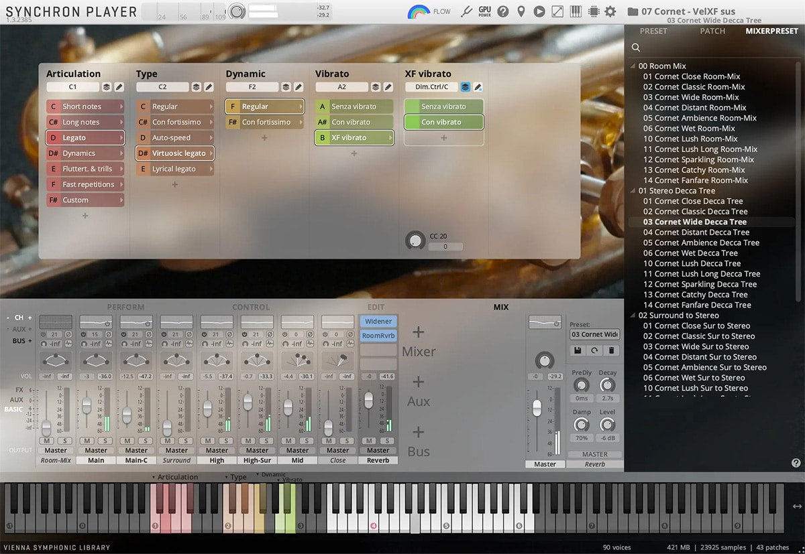Click the blue stack icon in XF vibrato column
The height and width of the screenshot is (554, 805).
(x=466, y=87)
